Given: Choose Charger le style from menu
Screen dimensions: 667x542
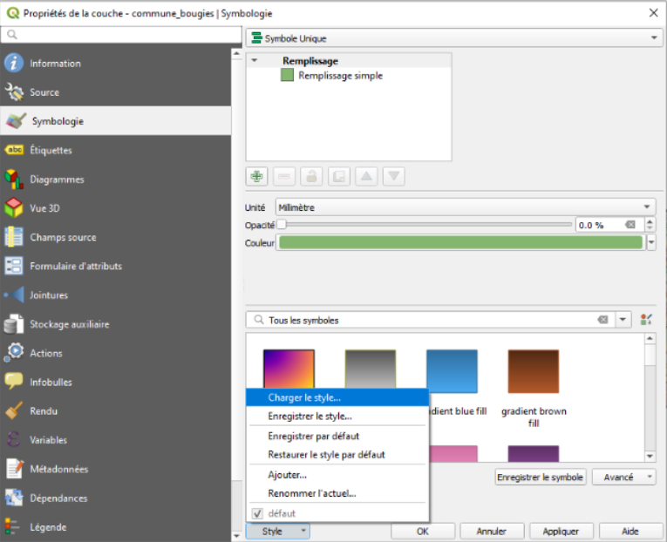Looking at the screenshot, I should click(303, 397).
